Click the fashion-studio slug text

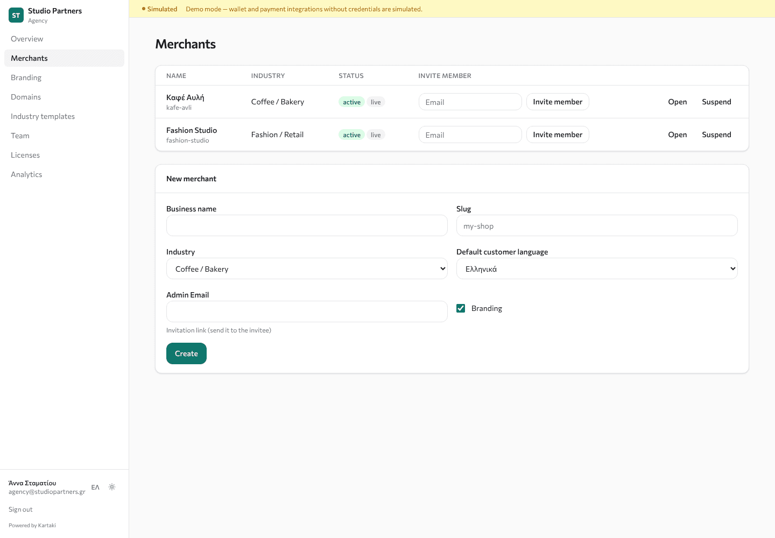coord(188,140)
